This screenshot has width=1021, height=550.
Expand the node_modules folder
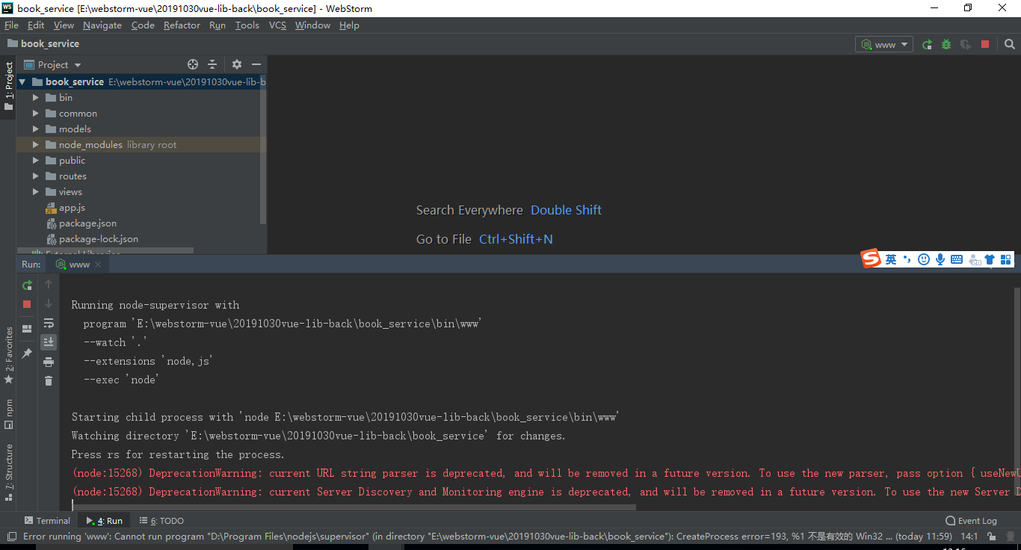coord(34,144)
